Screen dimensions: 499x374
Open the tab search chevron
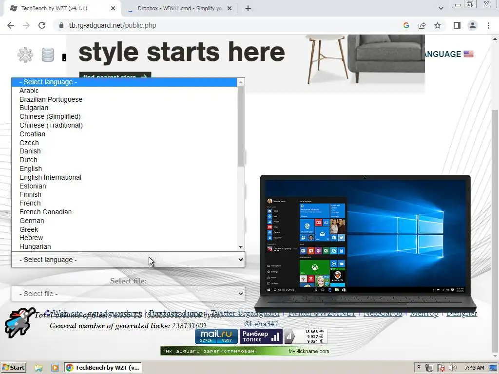[x=441, y=9]
